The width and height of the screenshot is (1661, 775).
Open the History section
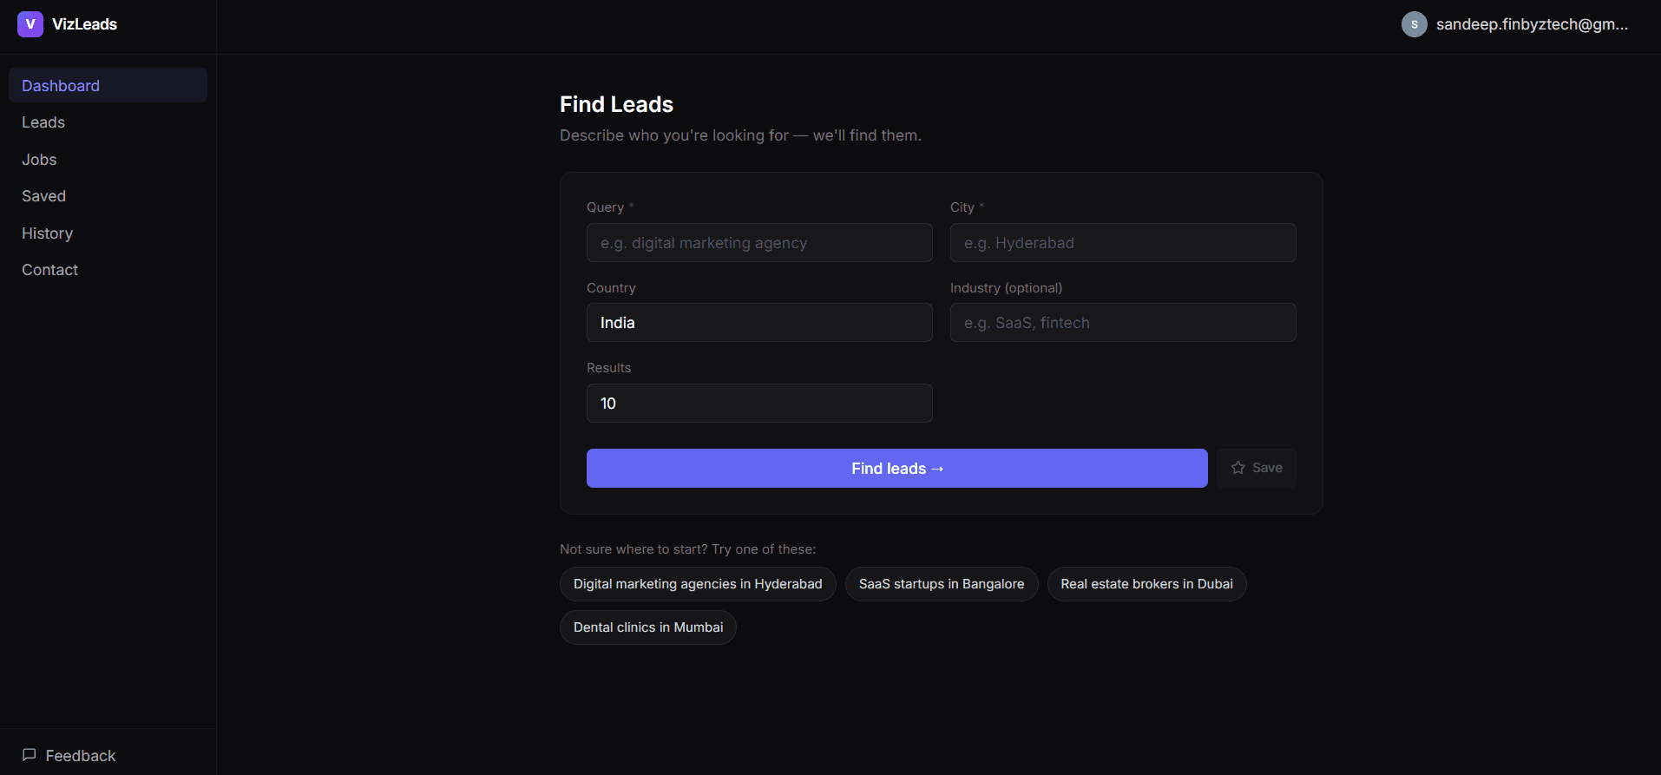point(108,233)
